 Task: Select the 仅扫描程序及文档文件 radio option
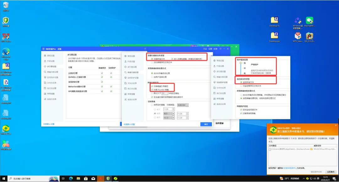[152, 62]
